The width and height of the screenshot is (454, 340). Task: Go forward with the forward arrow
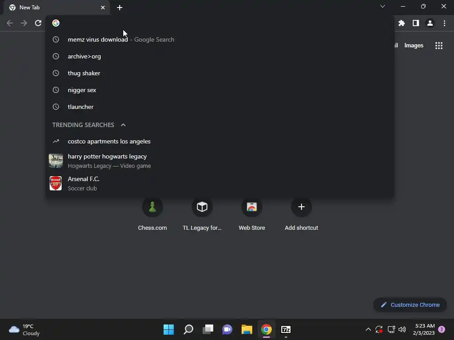click(24, 23)
